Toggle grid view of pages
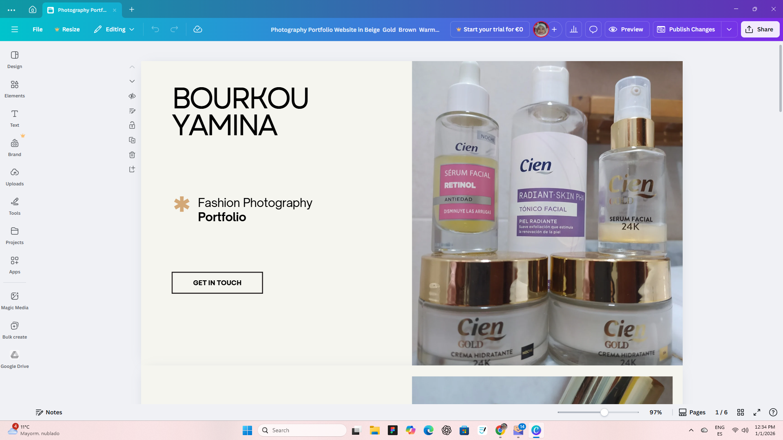Screen dimensions: 783x440 [x=741, y=412]
